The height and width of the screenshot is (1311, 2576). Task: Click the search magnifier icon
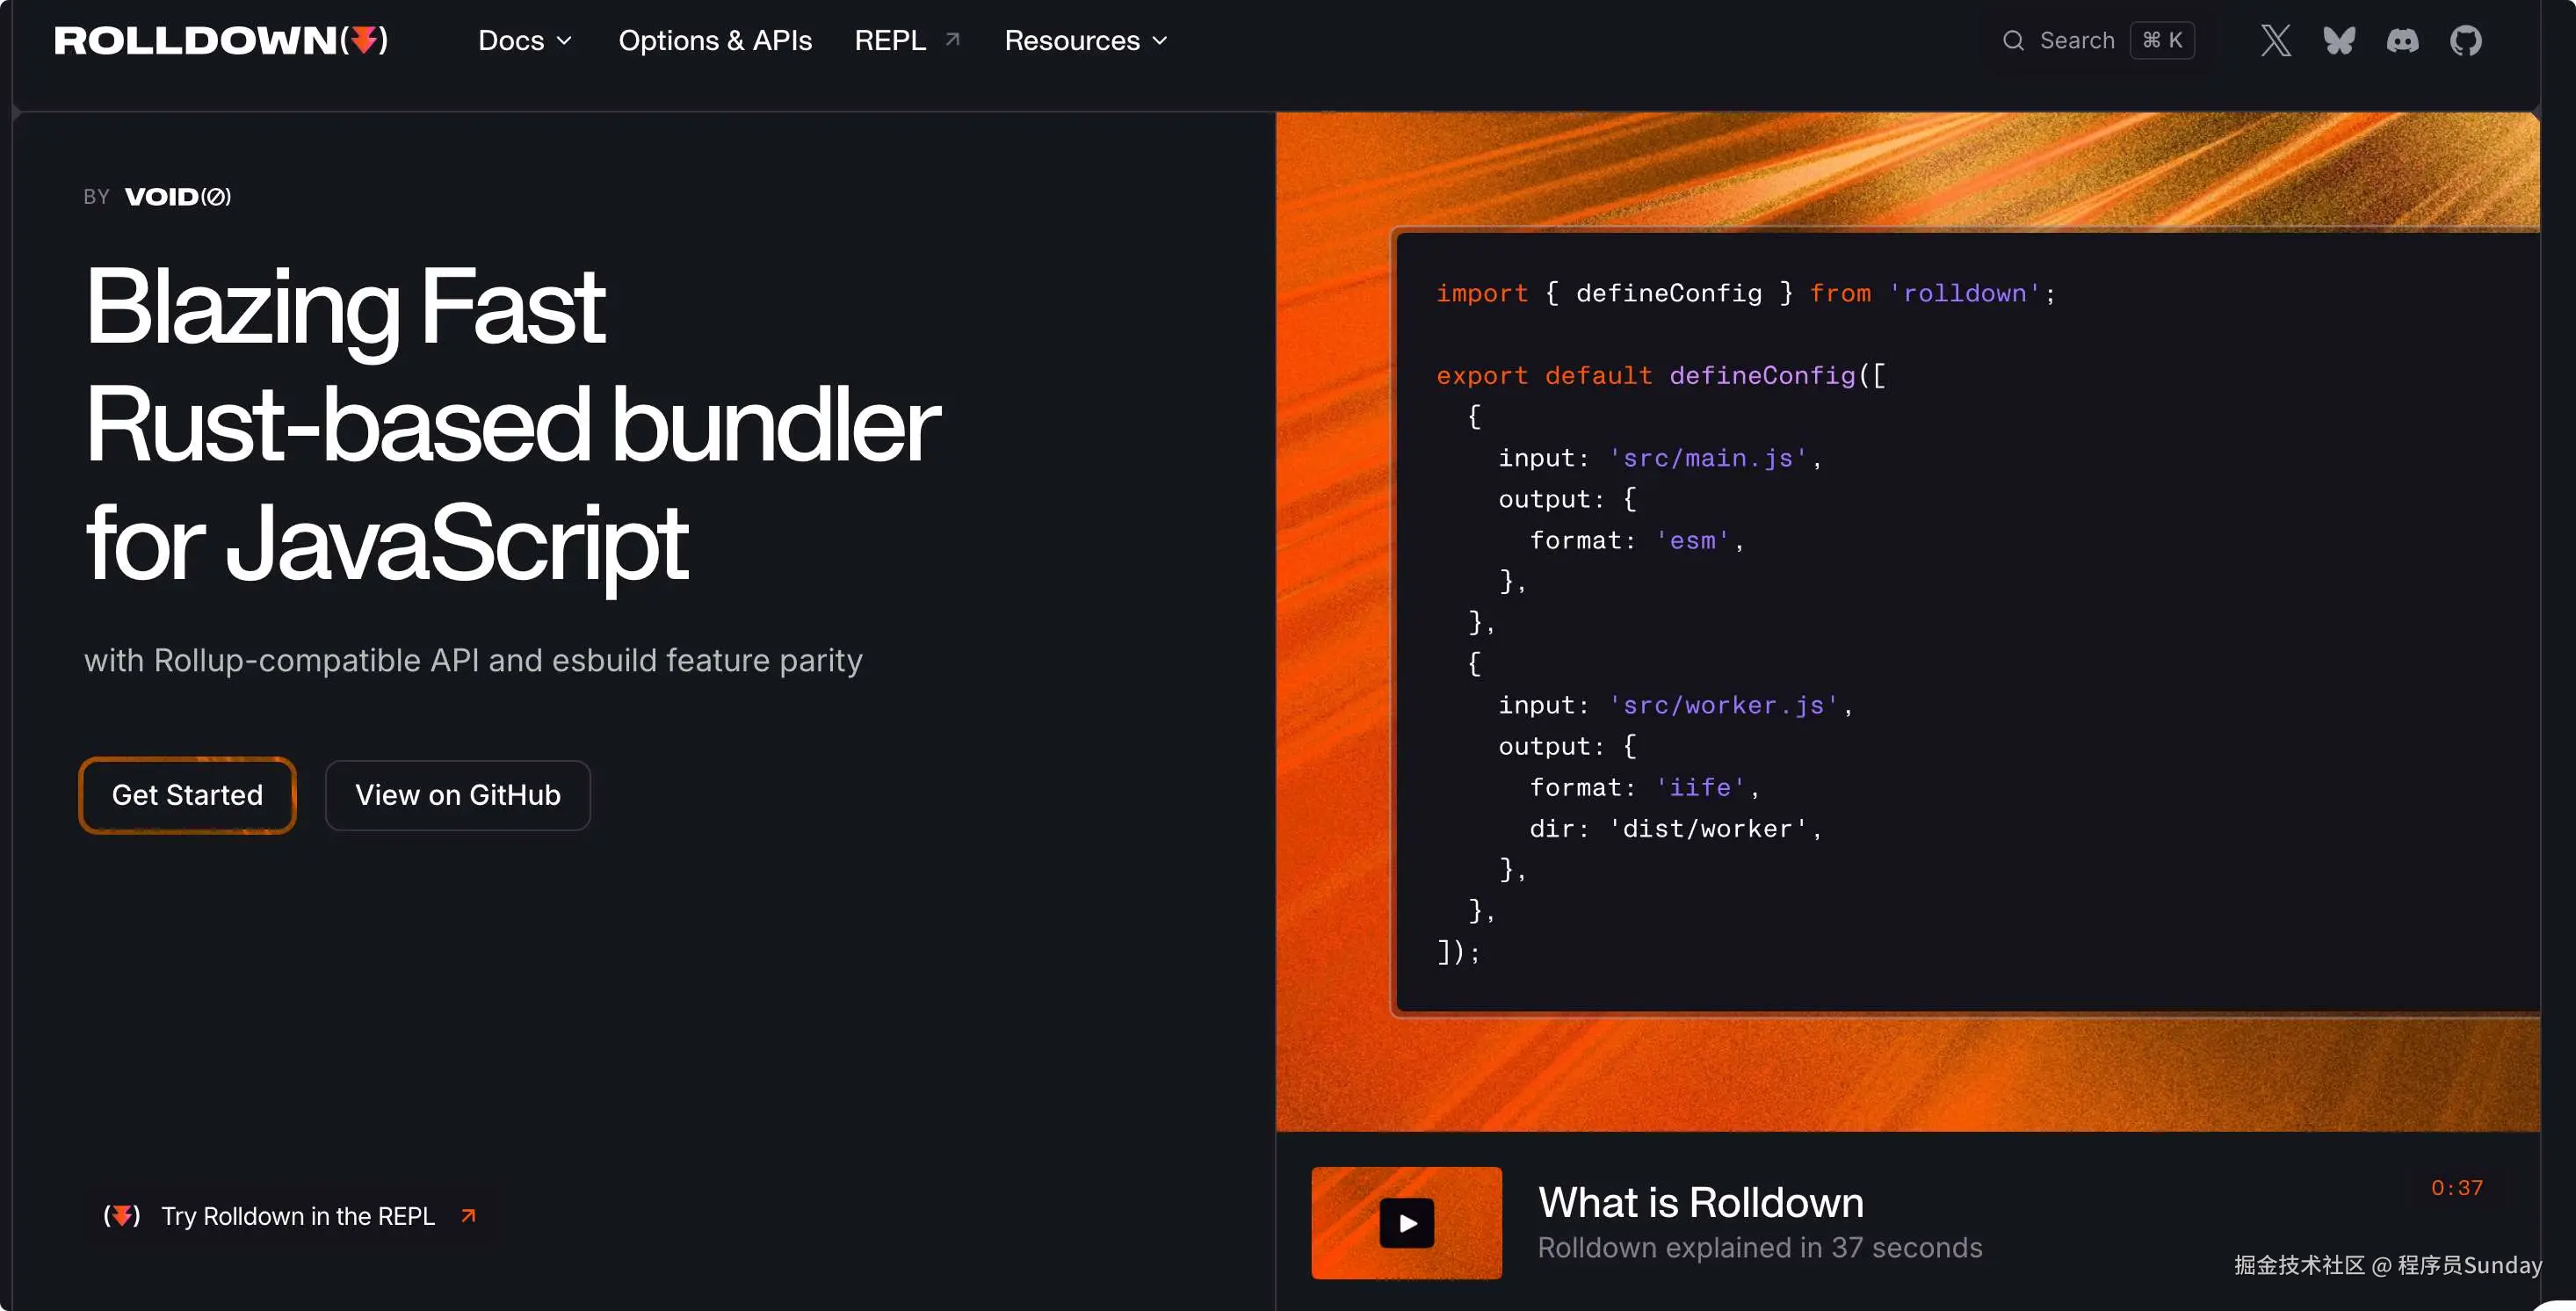[2013, 41]
